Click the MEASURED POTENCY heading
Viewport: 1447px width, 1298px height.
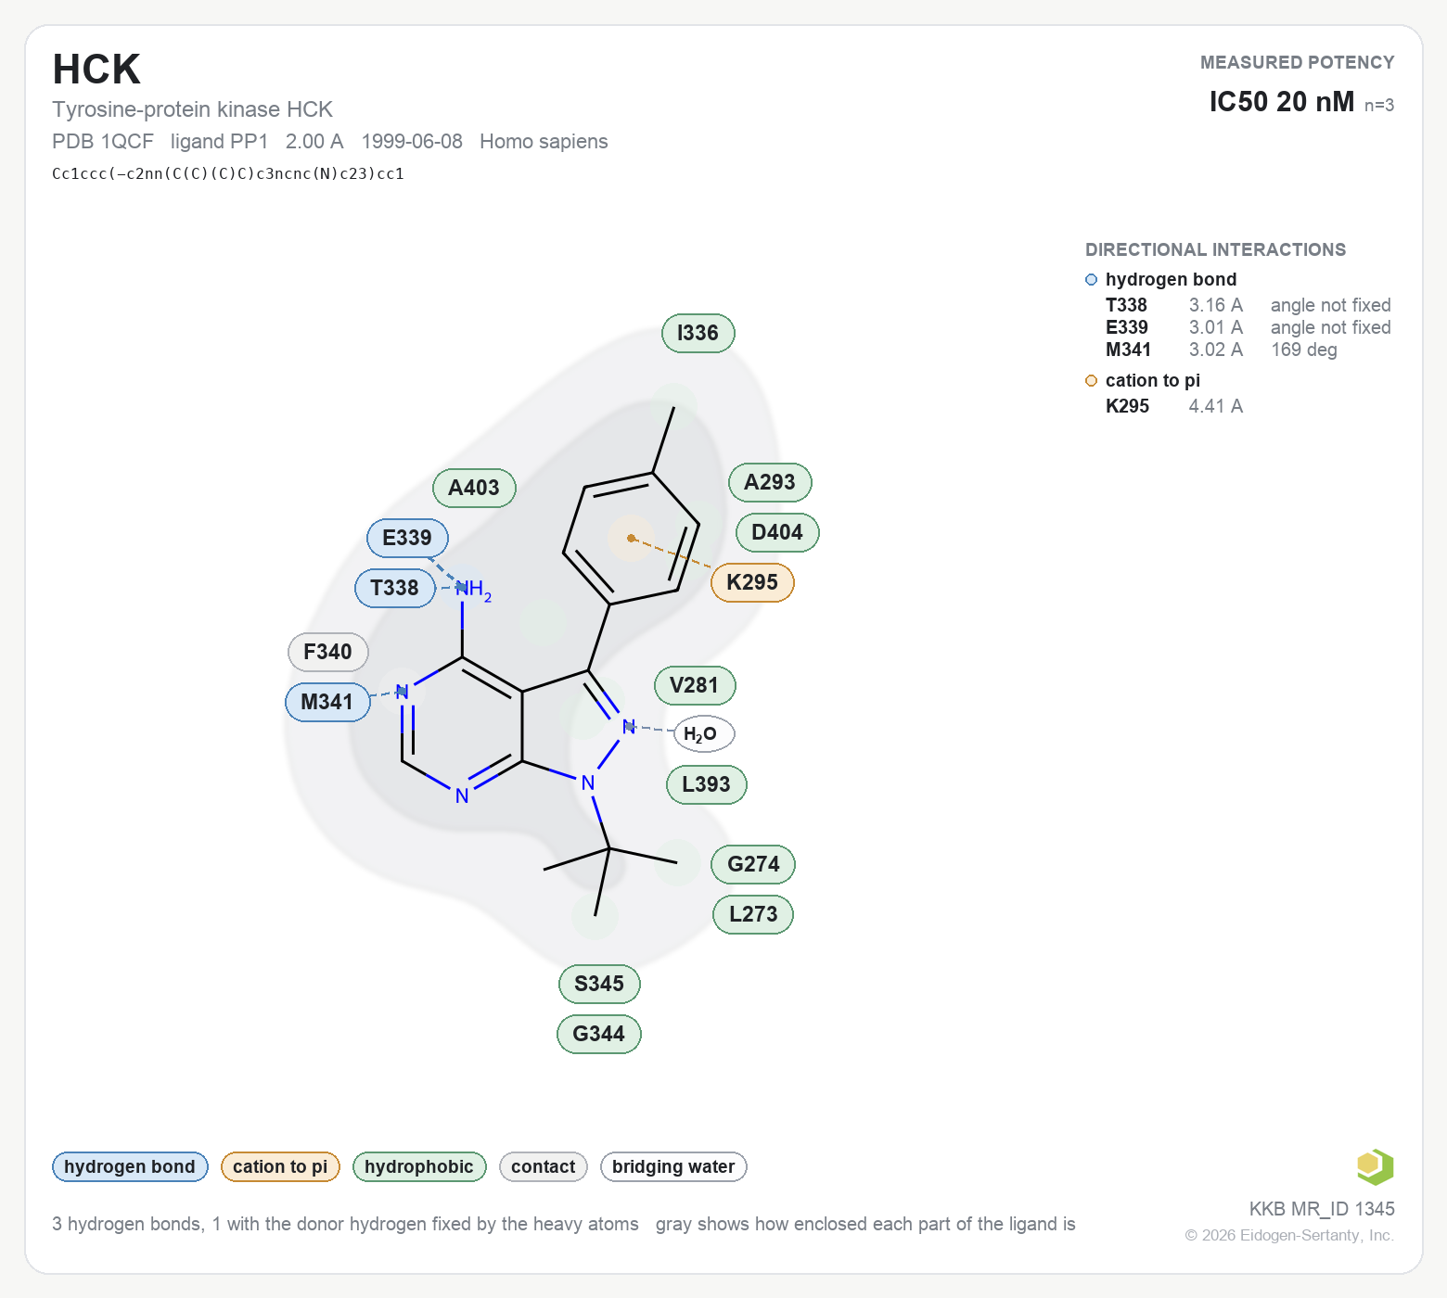click(1297, 62)
